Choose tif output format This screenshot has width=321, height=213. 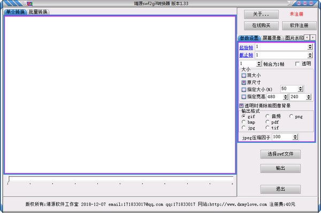click(267, 128)
